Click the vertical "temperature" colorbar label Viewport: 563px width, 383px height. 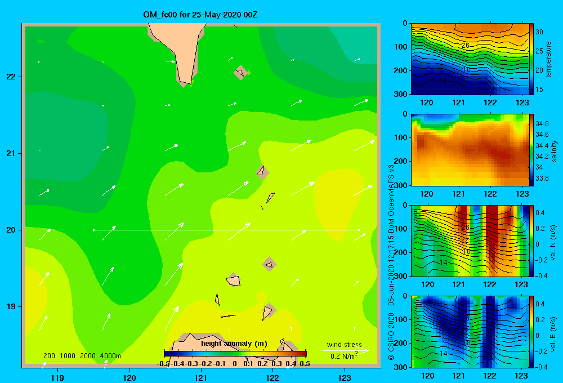(x=548, y=59)
